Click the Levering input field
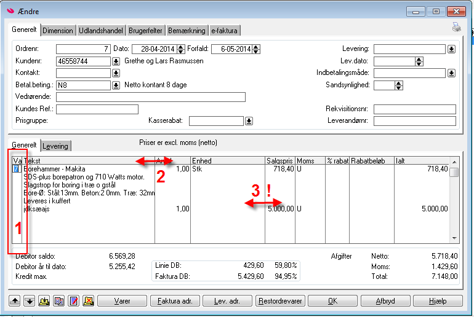 [x=409, y=49]
